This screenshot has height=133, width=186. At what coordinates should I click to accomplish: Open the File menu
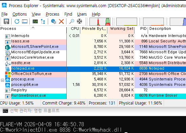(4, 14)
